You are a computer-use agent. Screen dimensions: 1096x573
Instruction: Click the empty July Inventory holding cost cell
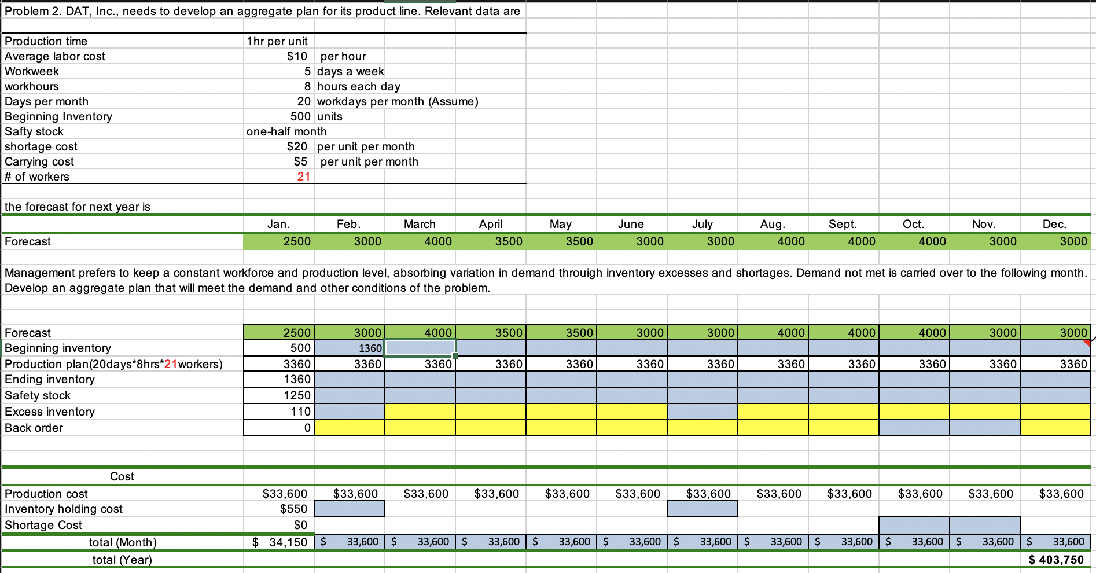point(703,509)
